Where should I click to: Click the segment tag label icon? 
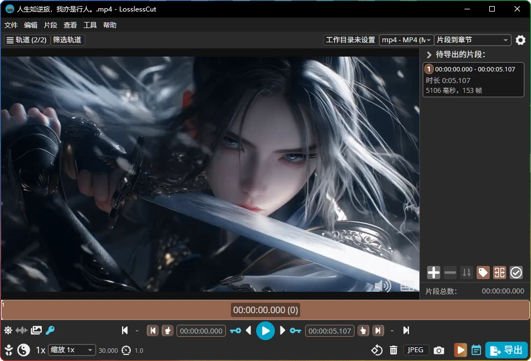pyautogui.click(x=483, y=273)
